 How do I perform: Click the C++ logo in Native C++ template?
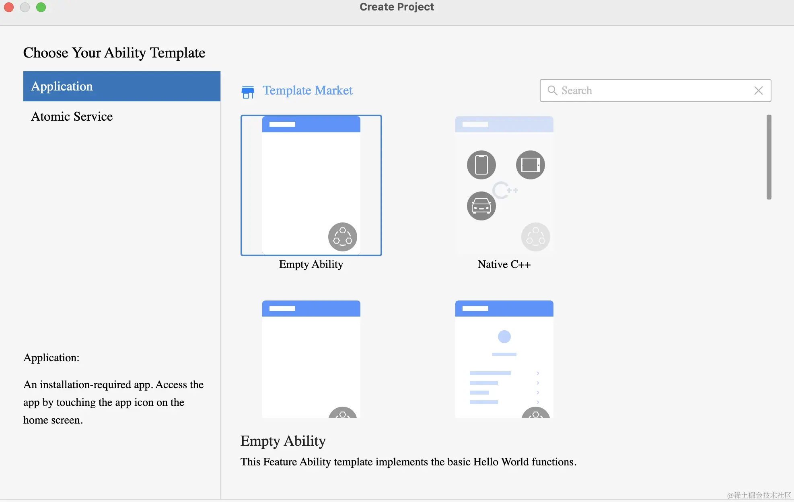click(504, 190)
